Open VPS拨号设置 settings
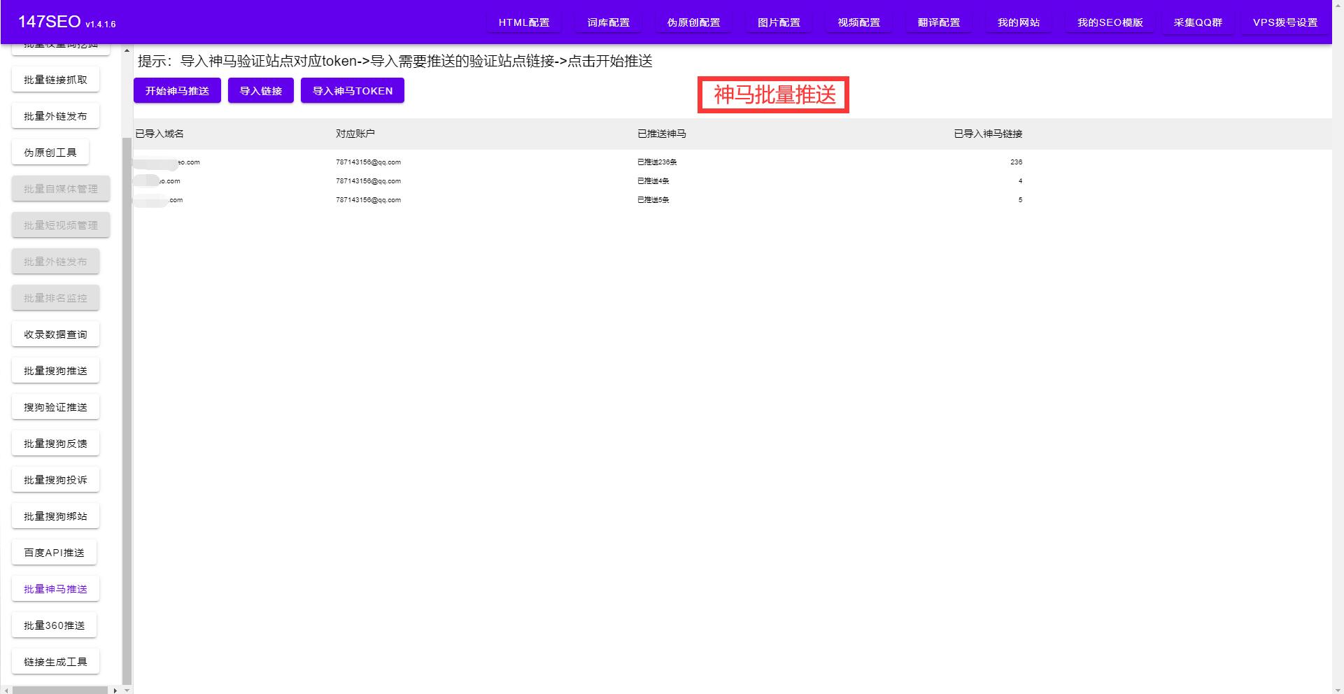This screenshot has height=694, width=1344. click(x=1285, y=22)
